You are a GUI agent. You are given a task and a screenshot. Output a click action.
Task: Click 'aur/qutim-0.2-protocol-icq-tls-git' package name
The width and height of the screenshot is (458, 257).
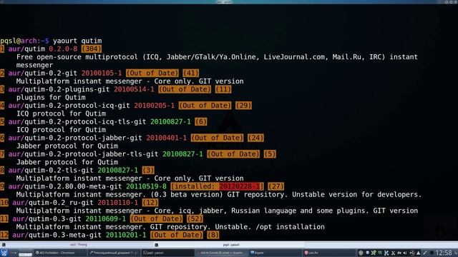click(77, 122)
